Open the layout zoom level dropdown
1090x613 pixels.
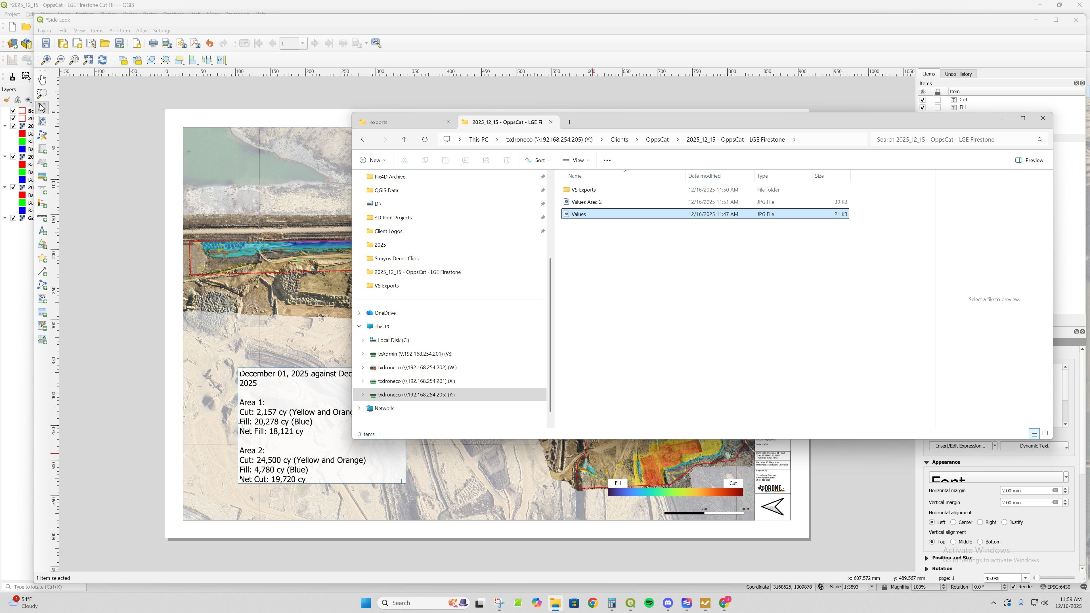click(x=1025, y=578)
